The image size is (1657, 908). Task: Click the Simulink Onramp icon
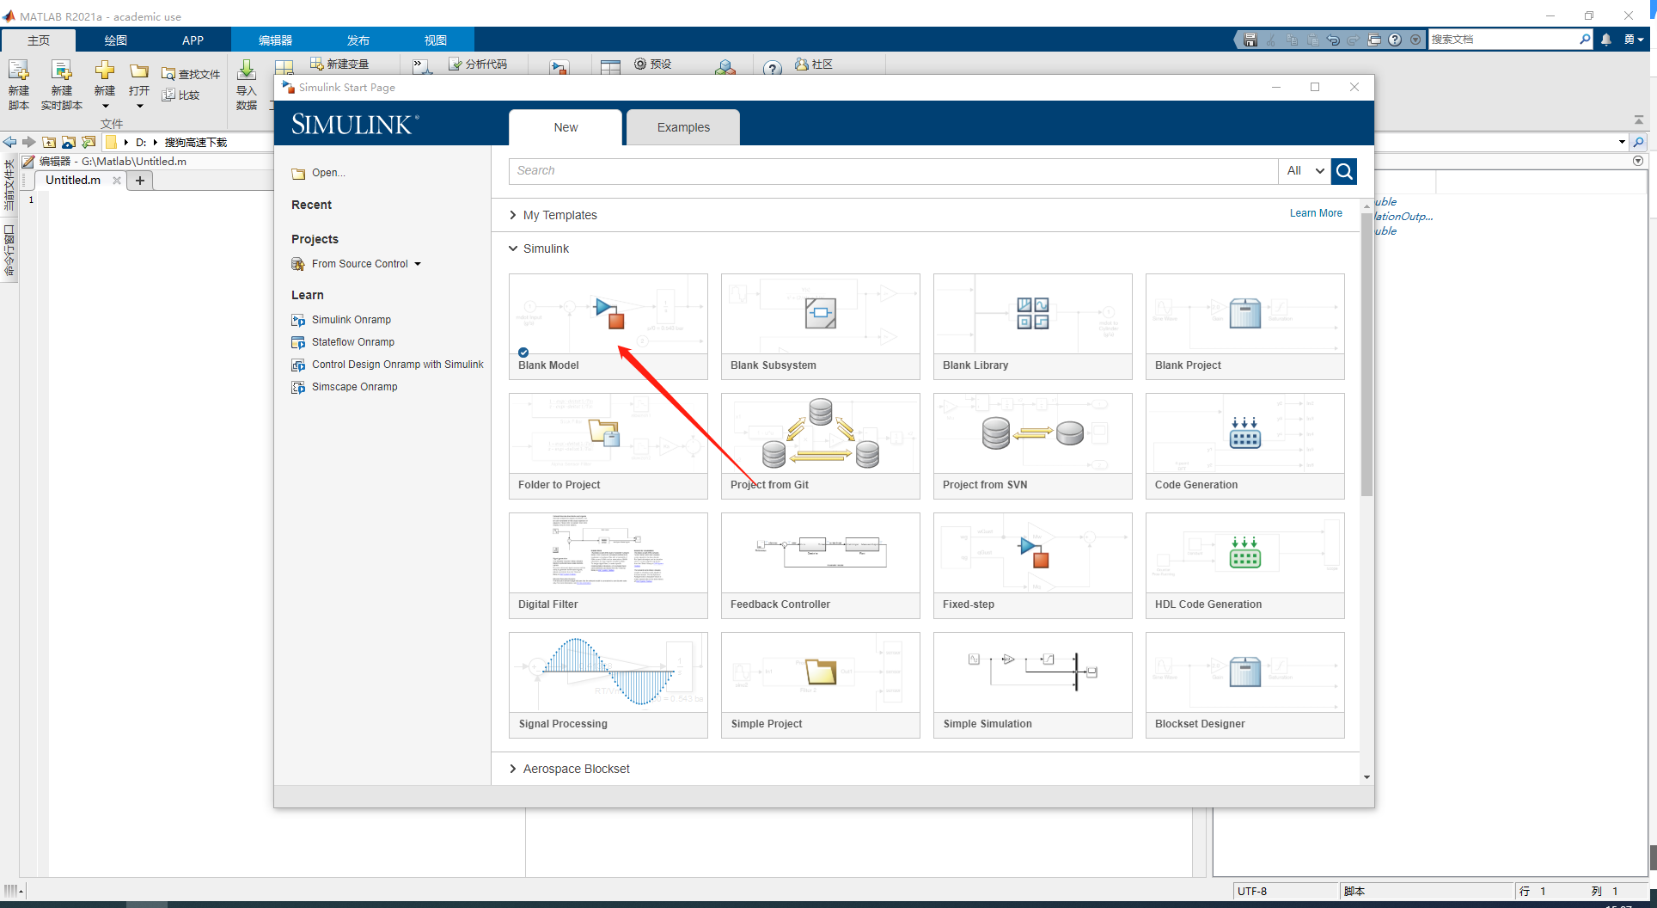click(x=298, y=320)
